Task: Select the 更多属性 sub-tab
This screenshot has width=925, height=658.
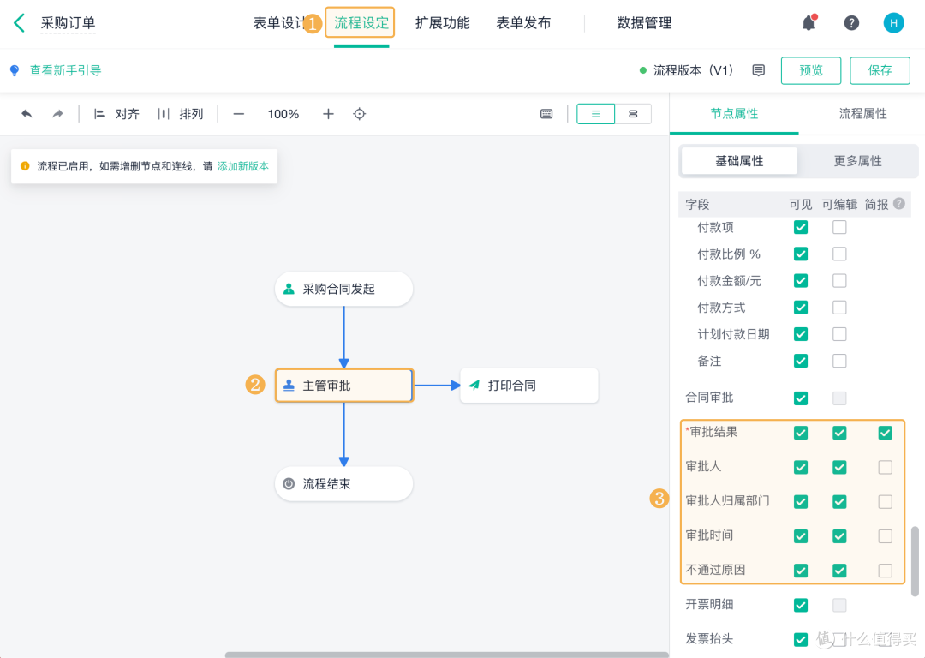Action: pos(857,160)
